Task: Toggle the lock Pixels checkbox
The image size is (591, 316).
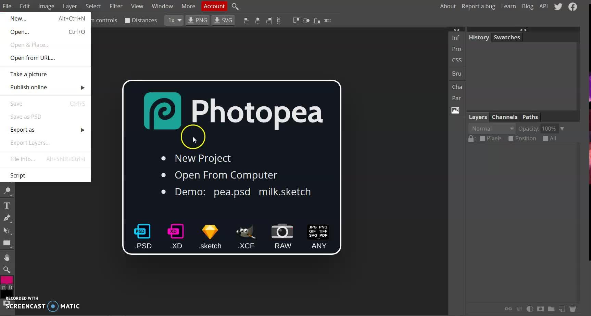Action: pyautogui.click(x=482, y=139)
